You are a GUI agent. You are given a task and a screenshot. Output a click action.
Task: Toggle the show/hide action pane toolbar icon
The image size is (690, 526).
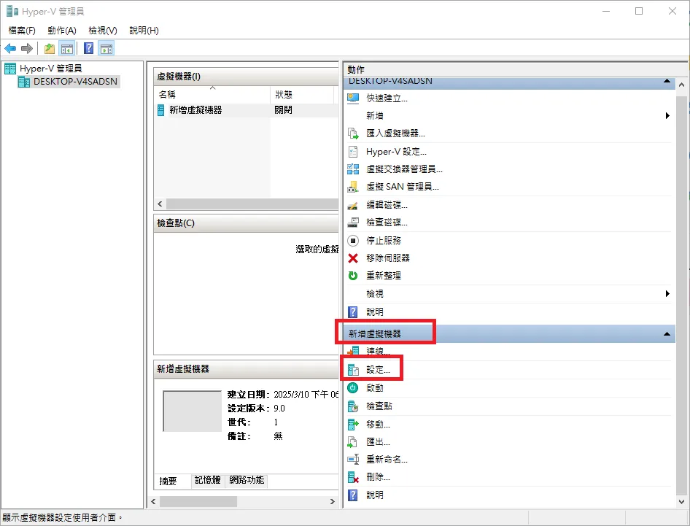106,48
